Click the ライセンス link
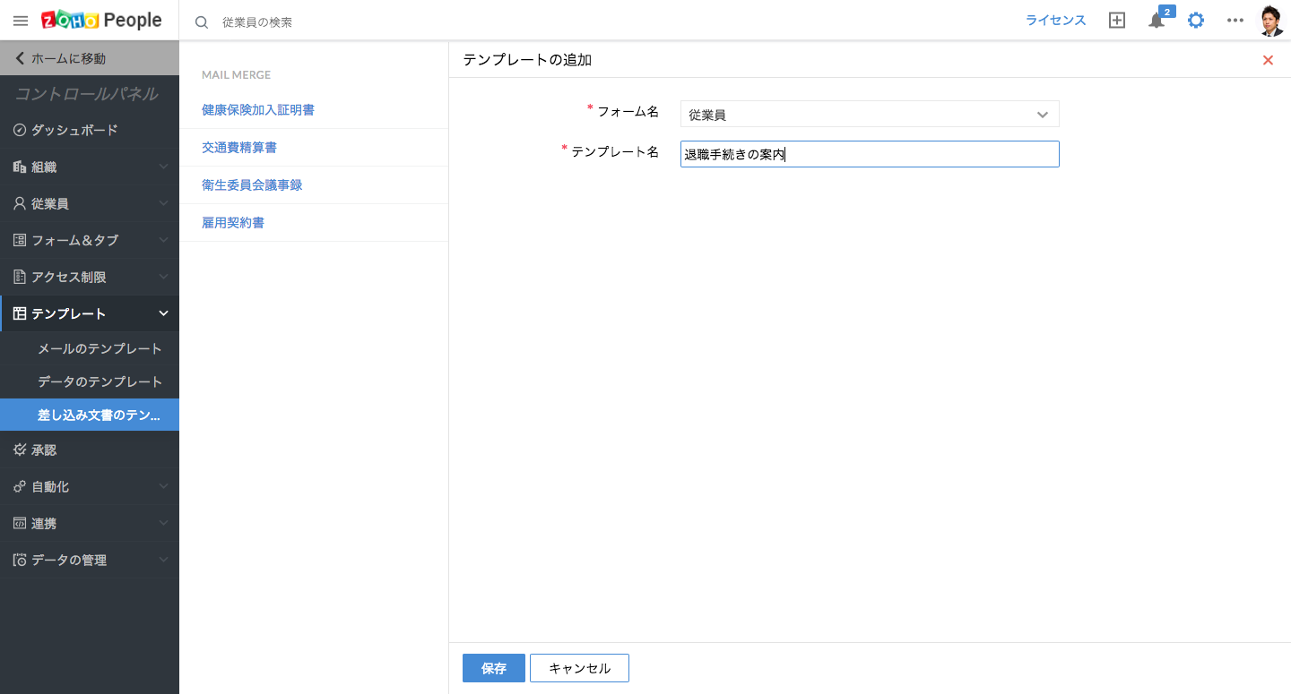Image resolution: width=1291 pixels, height=694 pixels. pos(1055,21)
